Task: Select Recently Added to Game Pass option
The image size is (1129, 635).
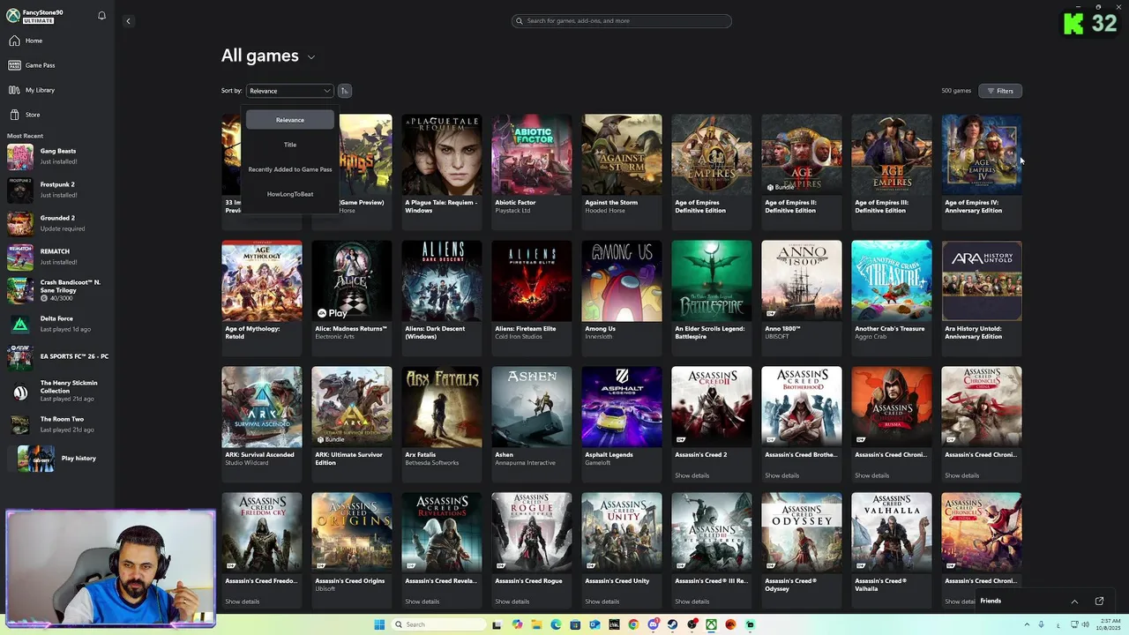Action: point(290,169)
